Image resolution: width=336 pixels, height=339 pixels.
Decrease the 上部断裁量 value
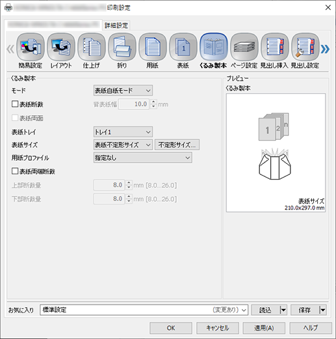pyautogui.click(x=129, y=187)
